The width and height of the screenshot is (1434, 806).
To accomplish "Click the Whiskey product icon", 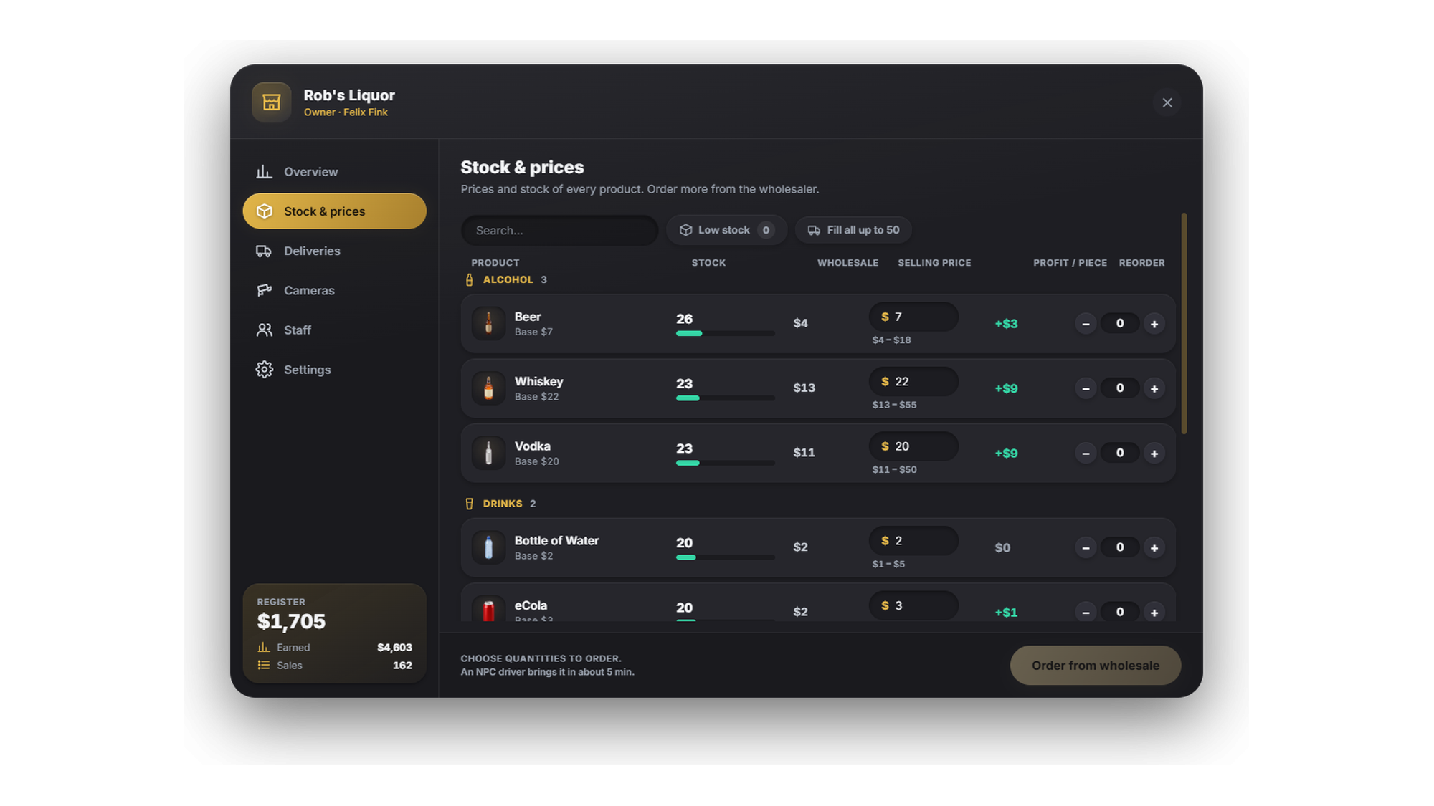I will click(x=488, y=388).
